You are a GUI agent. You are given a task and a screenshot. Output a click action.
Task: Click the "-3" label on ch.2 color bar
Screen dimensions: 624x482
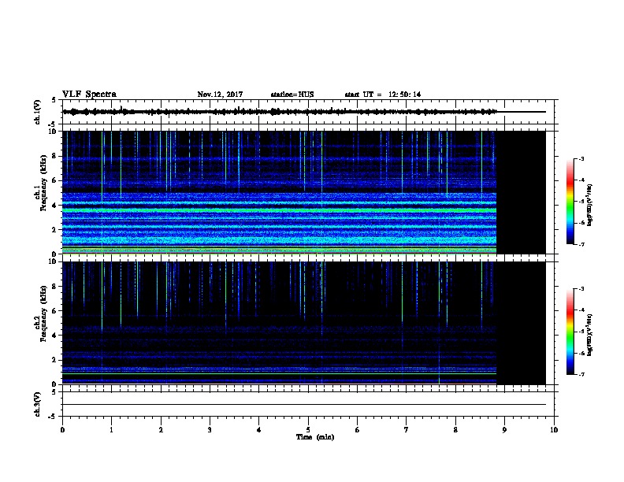(581, 289)
